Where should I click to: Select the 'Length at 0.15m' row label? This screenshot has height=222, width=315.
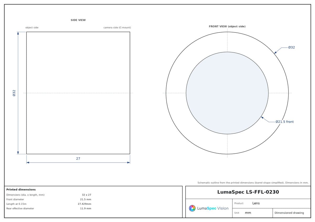point(16,204)
